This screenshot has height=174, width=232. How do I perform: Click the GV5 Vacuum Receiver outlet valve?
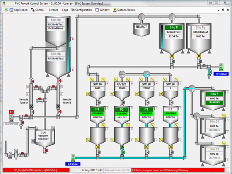pos(46,151)
